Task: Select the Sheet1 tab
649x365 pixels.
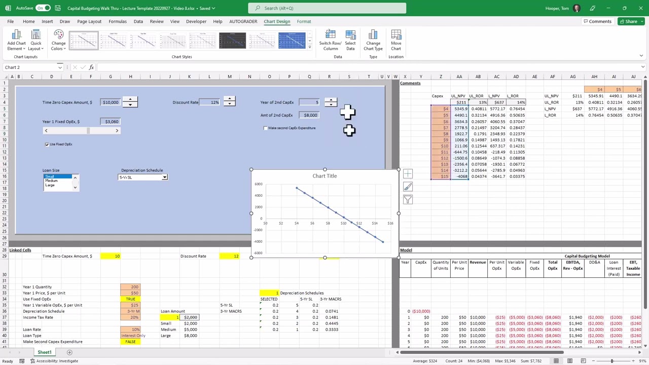Action: point(44,352)
